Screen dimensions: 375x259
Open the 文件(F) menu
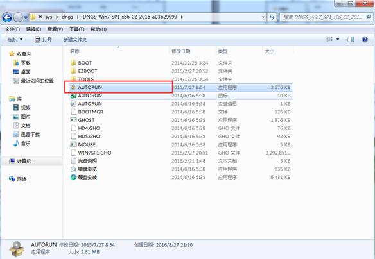click(x=12, y=29)
